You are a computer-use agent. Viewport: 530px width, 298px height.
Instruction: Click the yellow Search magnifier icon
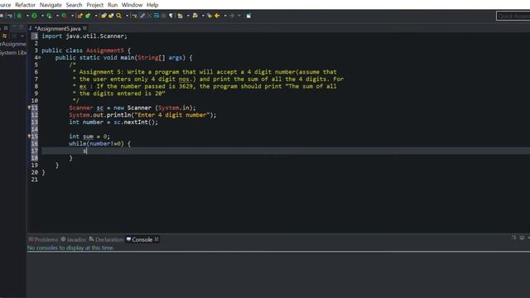tap(119, 16)
